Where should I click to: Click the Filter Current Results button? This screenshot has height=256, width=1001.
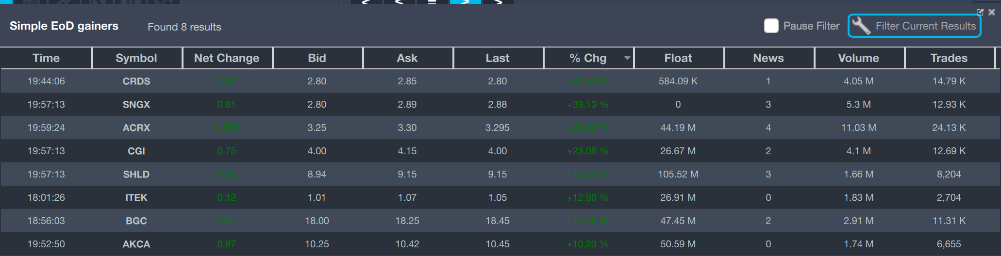(x=914, y=26)
